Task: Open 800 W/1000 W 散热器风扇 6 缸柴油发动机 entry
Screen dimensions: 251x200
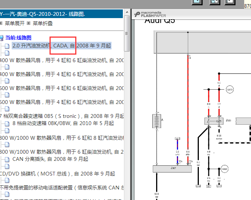Action: 62,152
